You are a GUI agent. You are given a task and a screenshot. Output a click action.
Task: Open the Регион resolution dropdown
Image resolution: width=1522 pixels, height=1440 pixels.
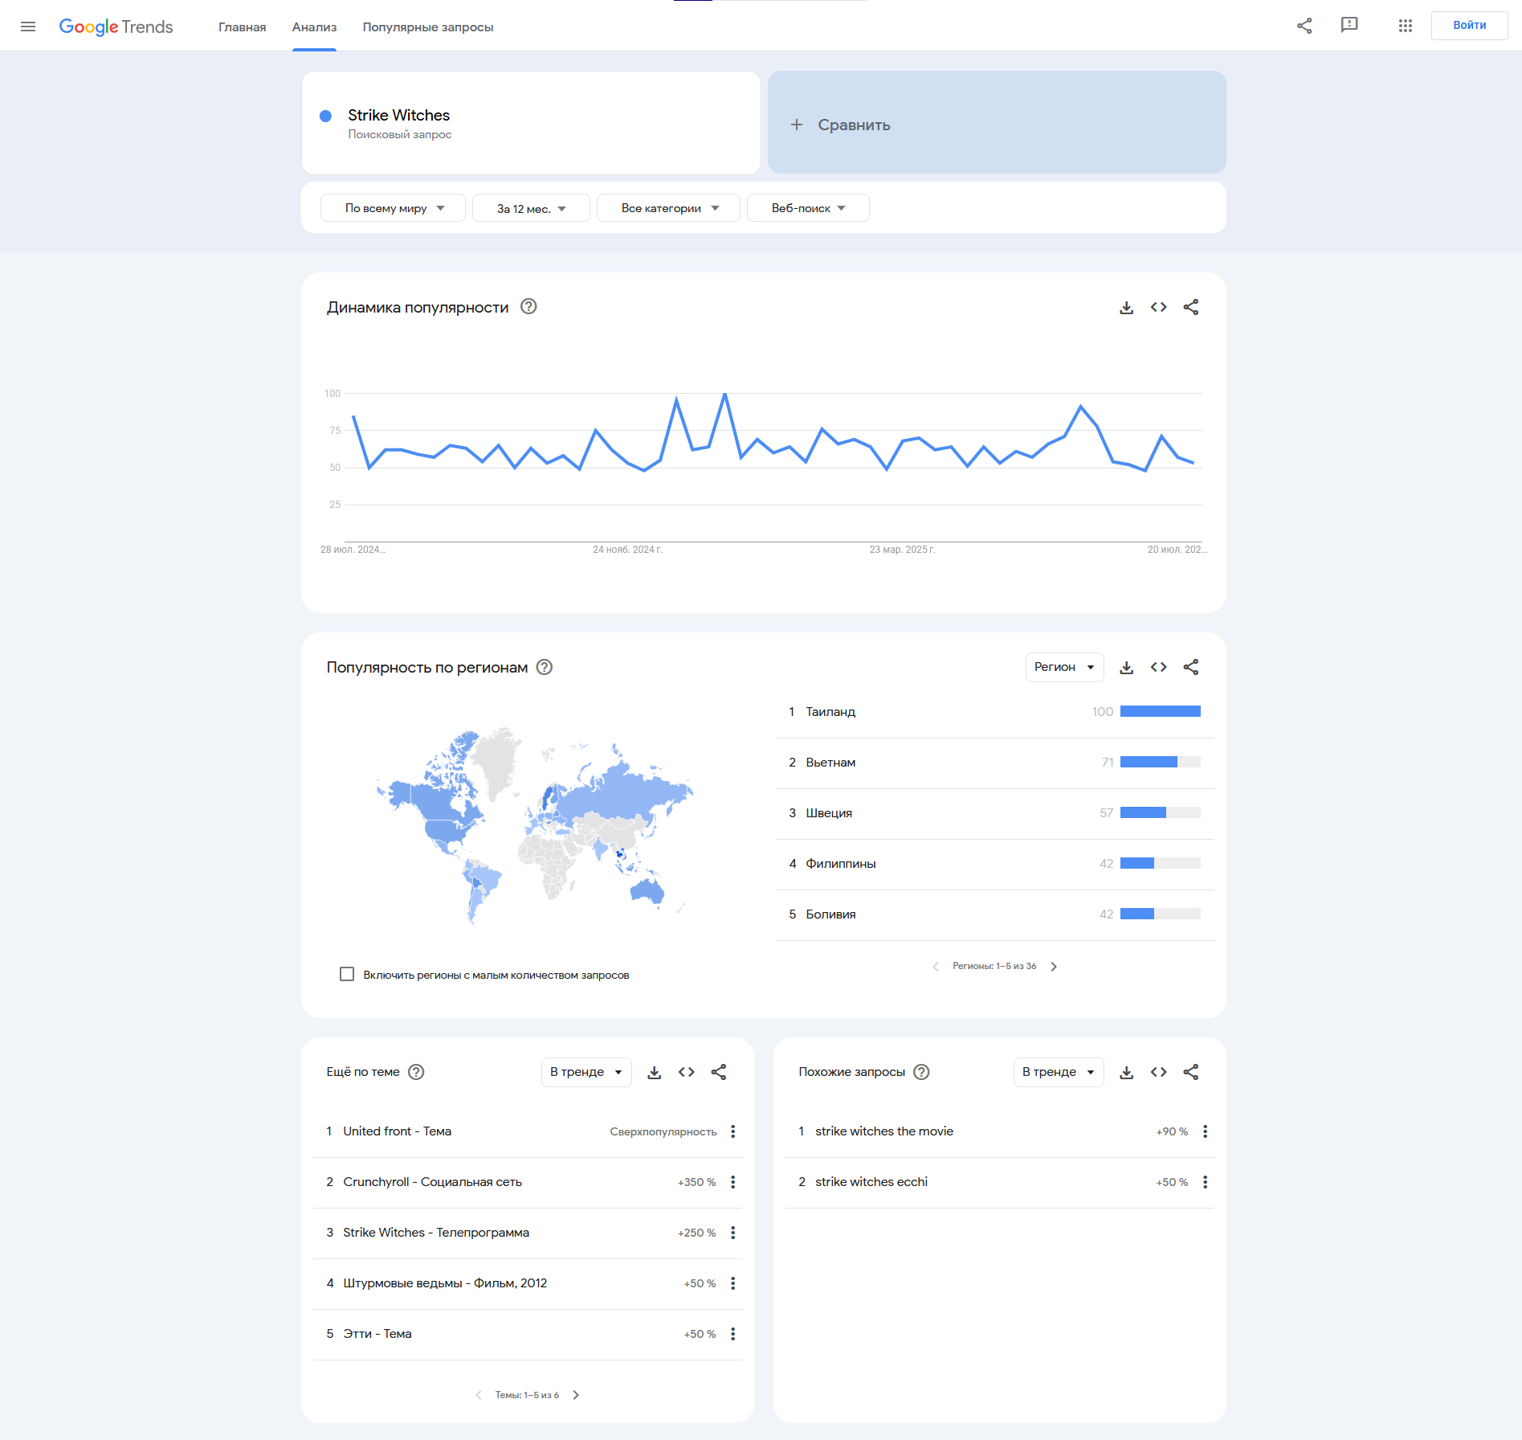tap(1064, 667)
